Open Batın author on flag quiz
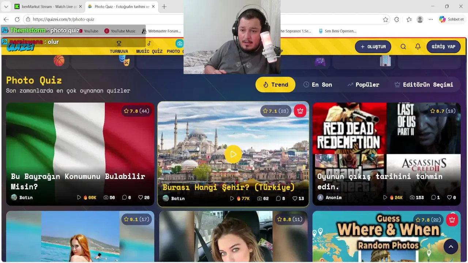The height and width of the screenshot is (263, 468). 22,198
